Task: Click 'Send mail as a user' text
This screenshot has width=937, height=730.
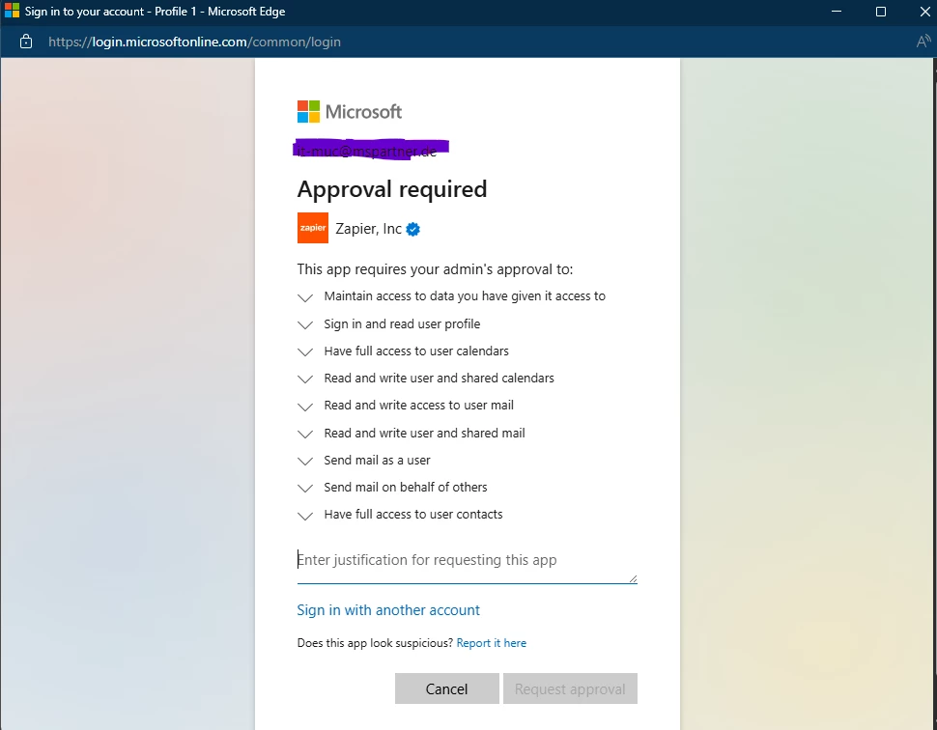Action: pyautogui.click(x=377, y=461)
